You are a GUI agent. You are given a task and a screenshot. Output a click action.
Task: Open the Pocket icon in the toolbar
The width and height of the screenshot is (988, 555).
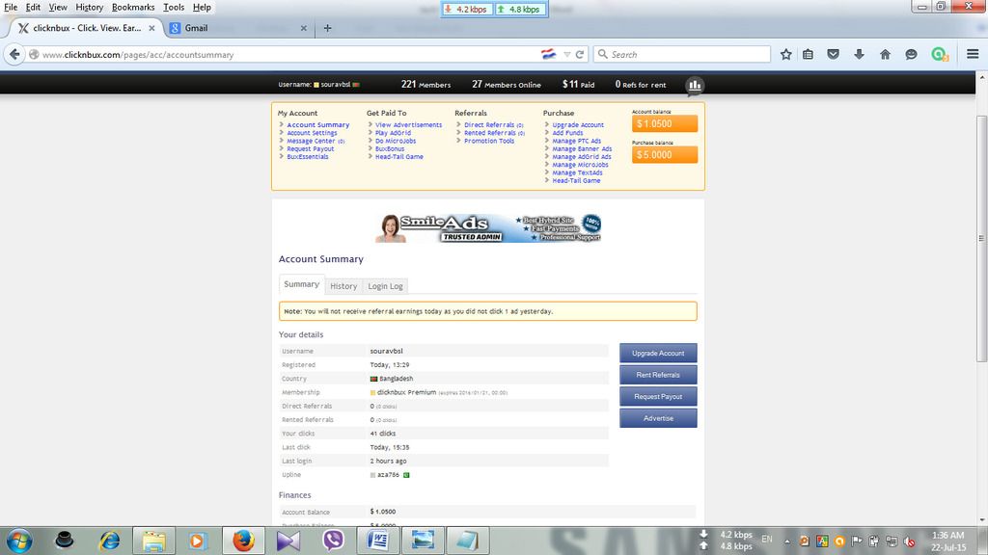click(834, 55)
